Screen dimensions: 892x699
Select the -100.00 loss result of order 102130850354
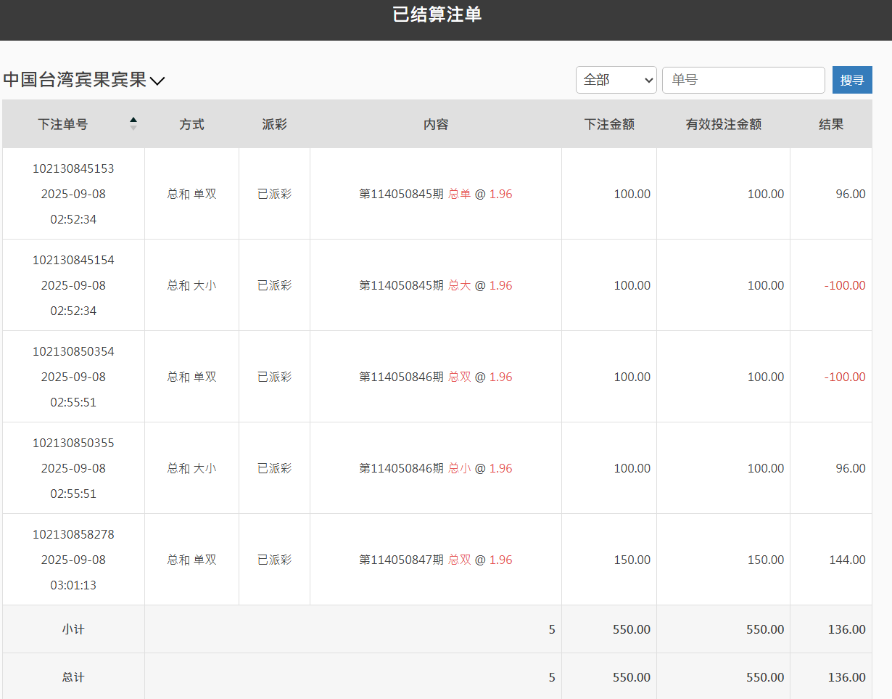(x=845, y=377)
